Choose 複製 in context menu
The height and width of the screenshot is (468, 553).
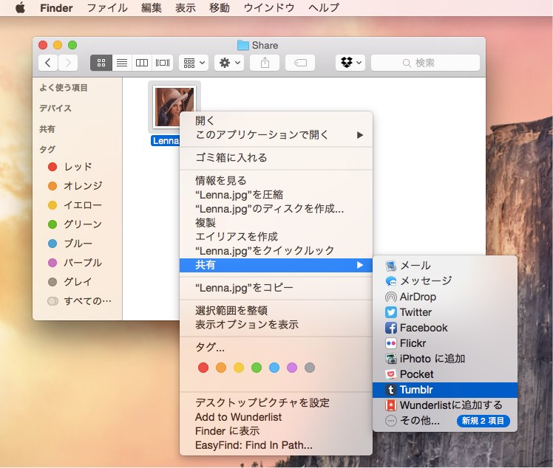tap(276, 222)
